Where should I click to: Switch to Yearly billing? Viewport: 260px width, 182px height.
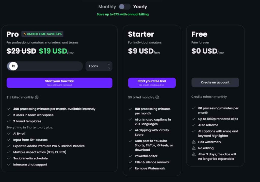140,7
